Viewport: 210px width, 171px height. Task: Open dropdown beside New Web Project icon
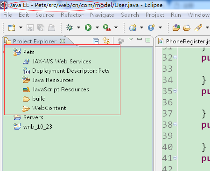click(x=141, y=27)
